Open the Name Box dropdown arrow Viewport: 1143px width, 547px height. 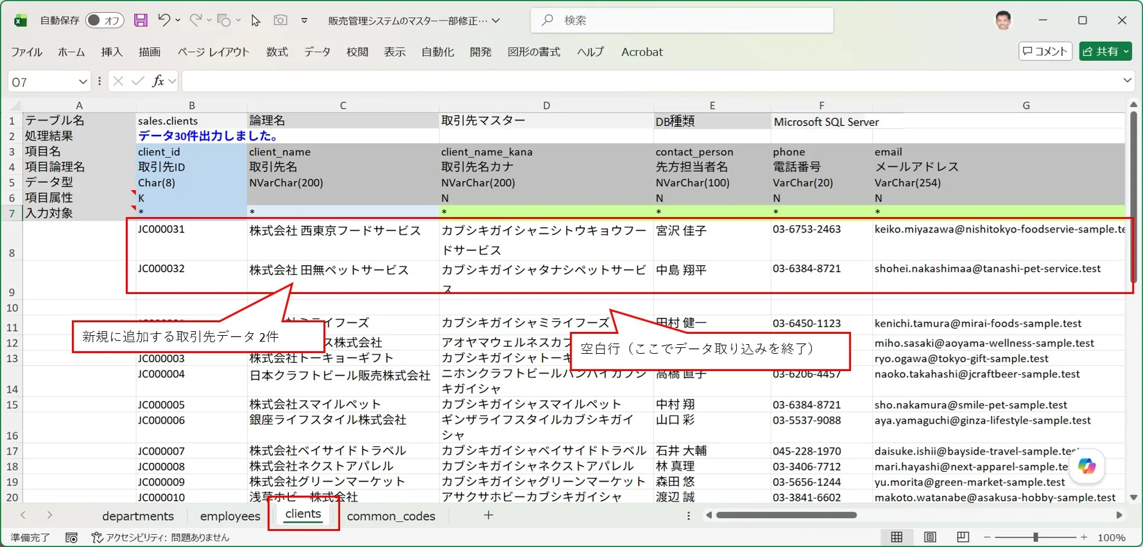pyautogui.click(x=83, y=82)
